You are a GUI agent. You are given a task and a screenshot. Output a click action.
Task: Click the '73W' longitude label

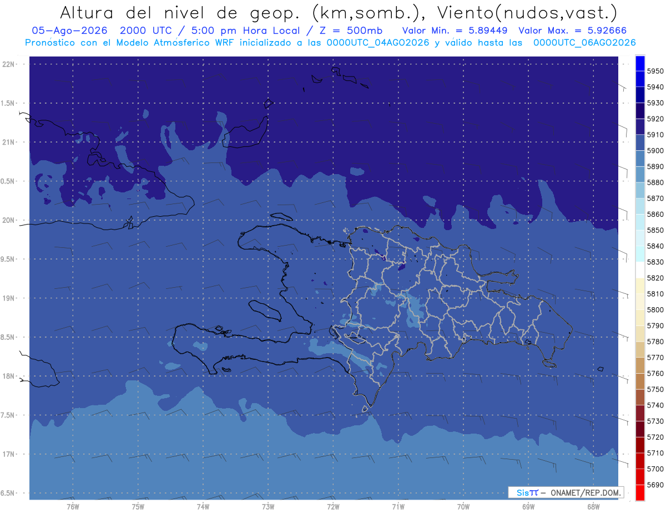click(268, 506)
